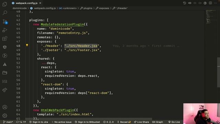Open the folder-shaped project manager icon
The width and height of the screenshot is (220, 124).
[x=5, y=73]
